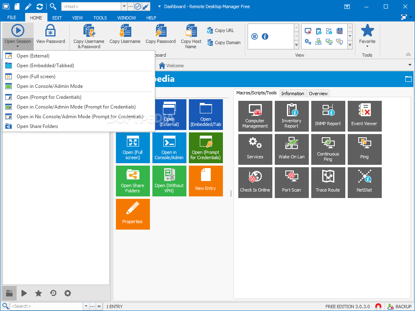Screen dimensions: 415x311
Task: Open the FILE menu
Action: [12, 17]
